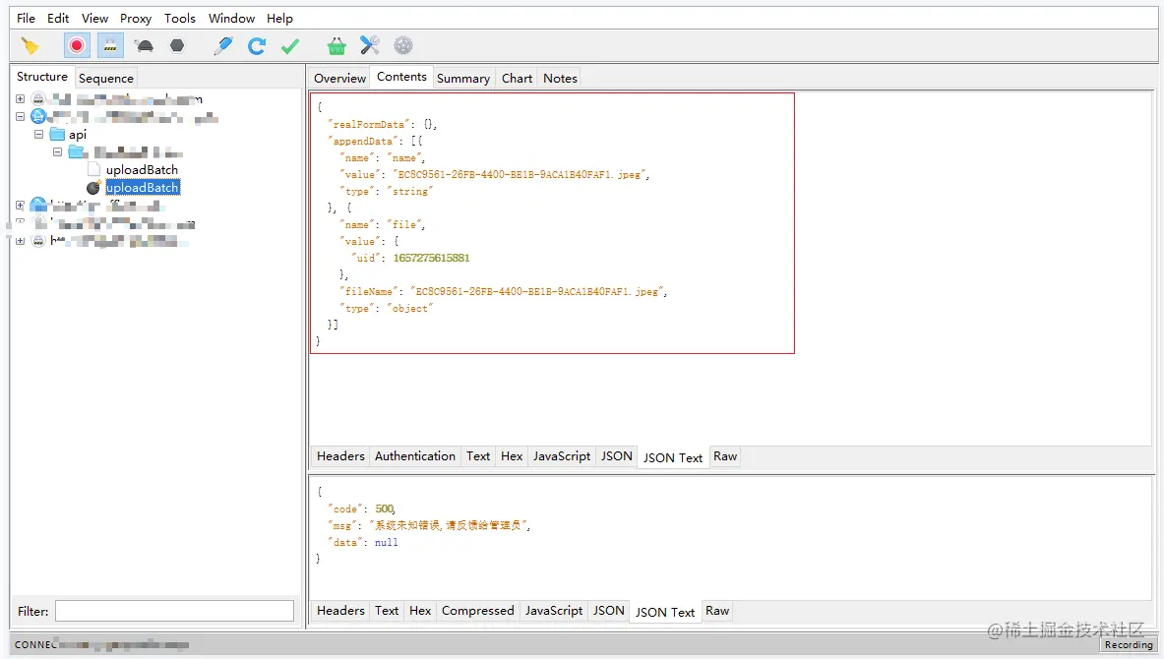Click the uid value 1657275615881

431,259
